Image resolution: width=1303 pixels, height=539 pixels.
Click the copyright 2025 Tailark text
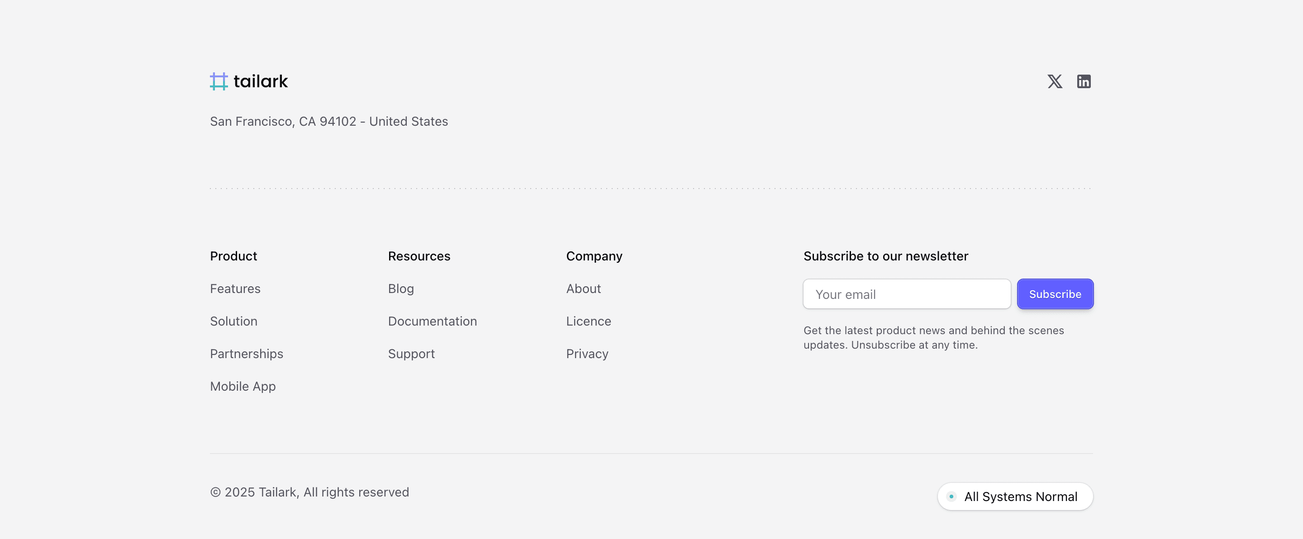pyautogui.click(x=309, y=492)
